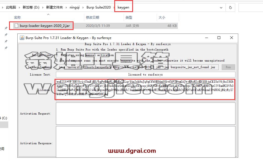
Task: Click the fourth quick access pin icon
Action: tap(6, 48)
